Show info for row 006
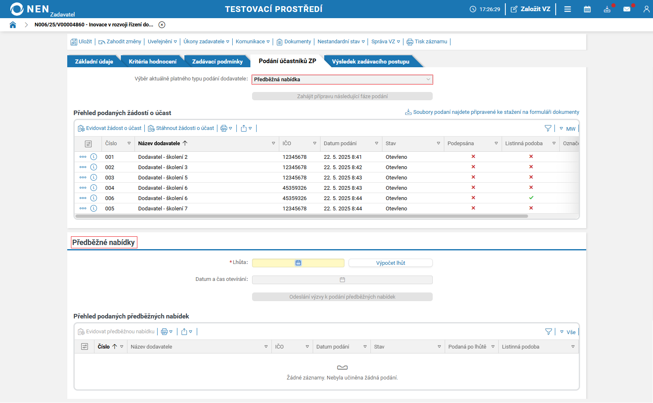This screenshot has width=653, height=403. click(94, 198)
